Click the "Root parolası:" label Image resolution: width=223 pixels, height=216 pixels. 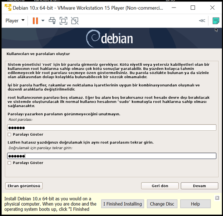point(20,120)
